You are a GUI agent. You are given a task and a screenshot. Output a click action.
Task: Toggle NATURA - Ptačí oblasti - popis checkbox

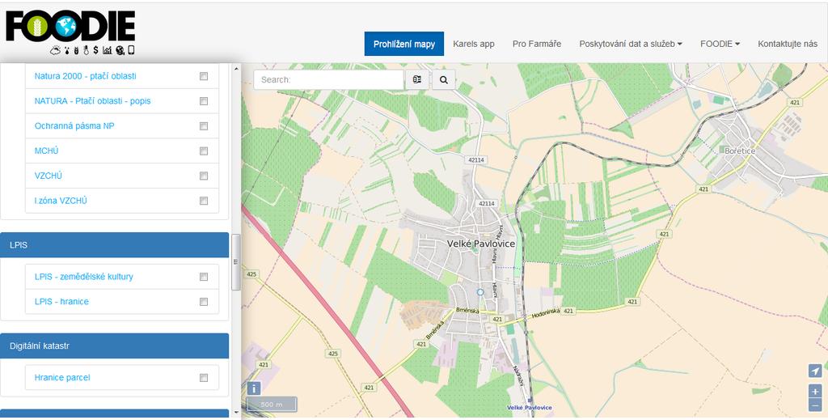pyautogui.click(x=203, y=101)
